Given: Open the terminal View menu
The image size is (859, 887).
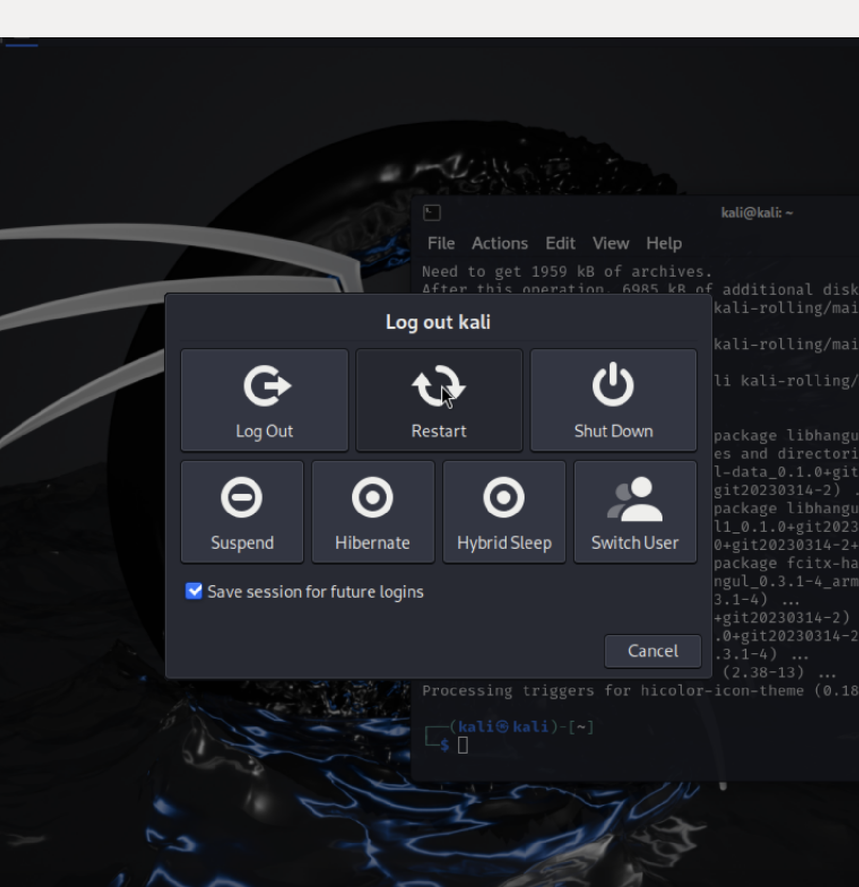Looking at the screenshot, I should [611, 243].
